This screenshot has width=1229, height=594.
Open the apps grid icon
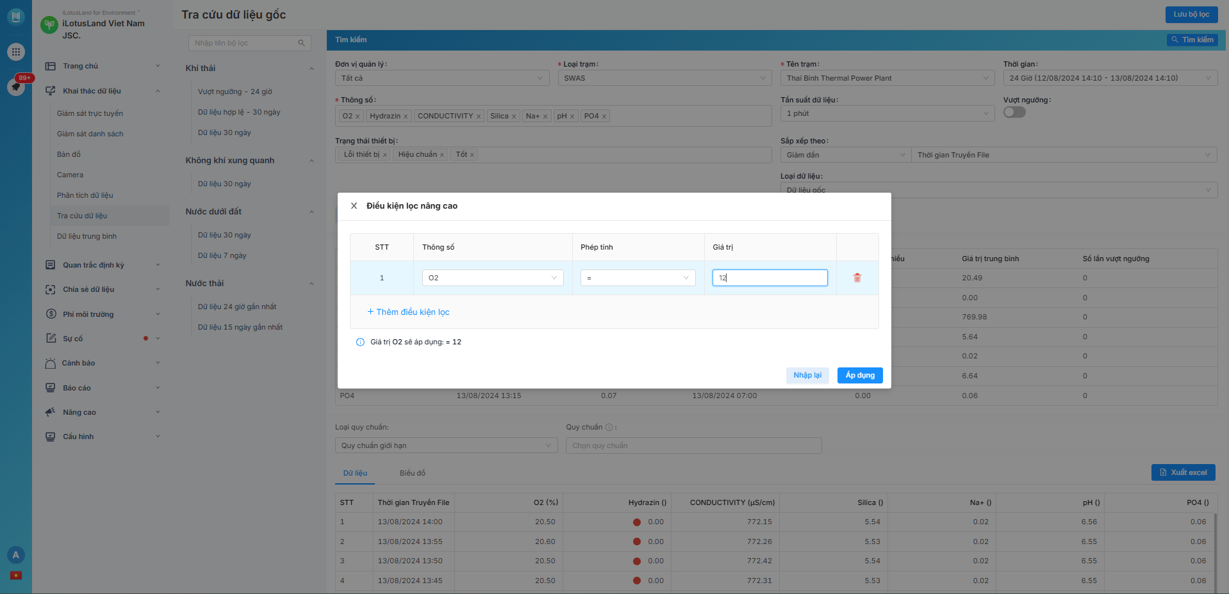(x=16, y=52)
